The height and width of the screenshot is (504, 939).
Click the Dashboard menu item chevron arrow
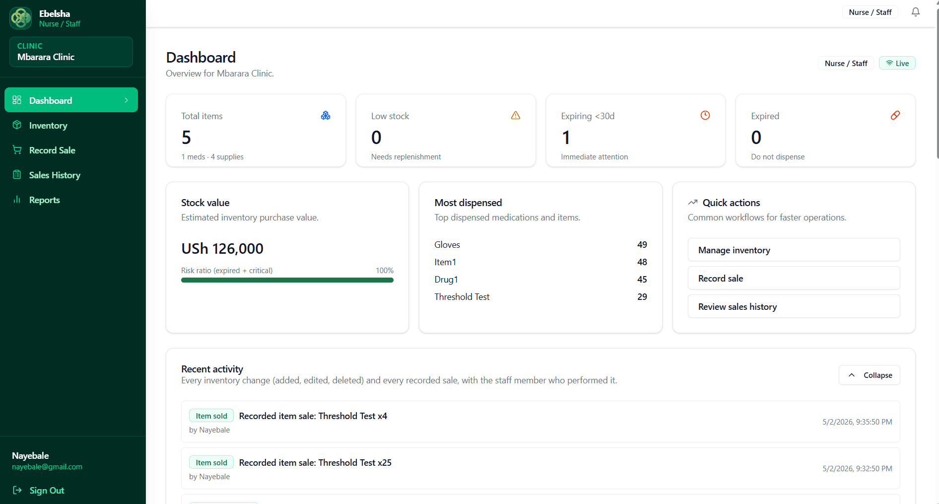pos(127,100)
